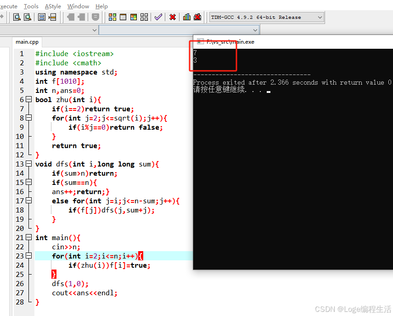Click highlighted 'for(int i=2;i<=n;i++){' line
The height and width of the screenshot is (316, 393).
pyautogui.click(x=97, y=256)
